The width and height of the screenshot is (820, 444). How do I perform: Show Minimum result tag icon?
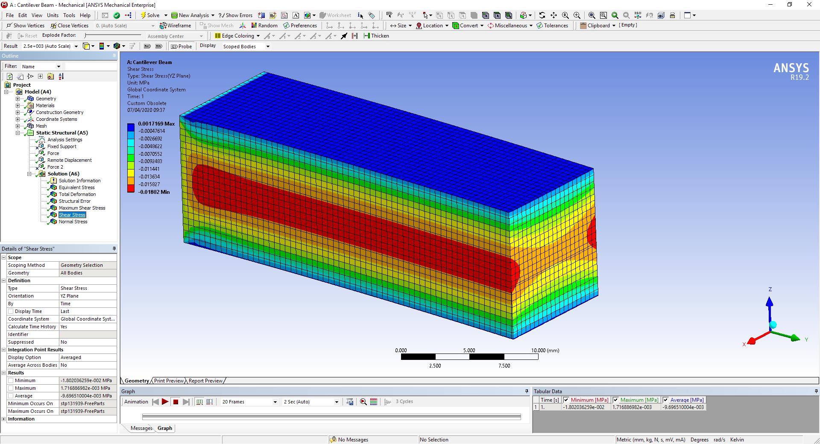[x=158, y=46]
